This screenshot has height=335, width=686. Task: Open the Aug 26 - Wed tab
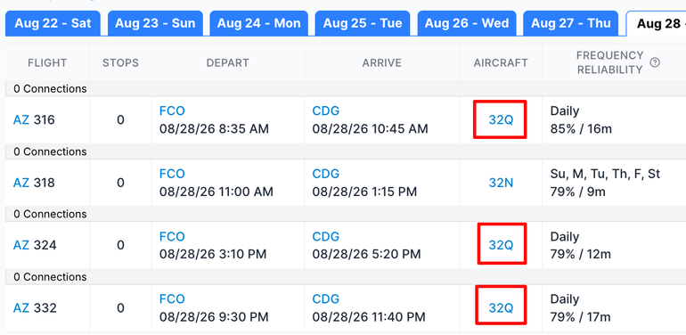(x=467, y=23)
